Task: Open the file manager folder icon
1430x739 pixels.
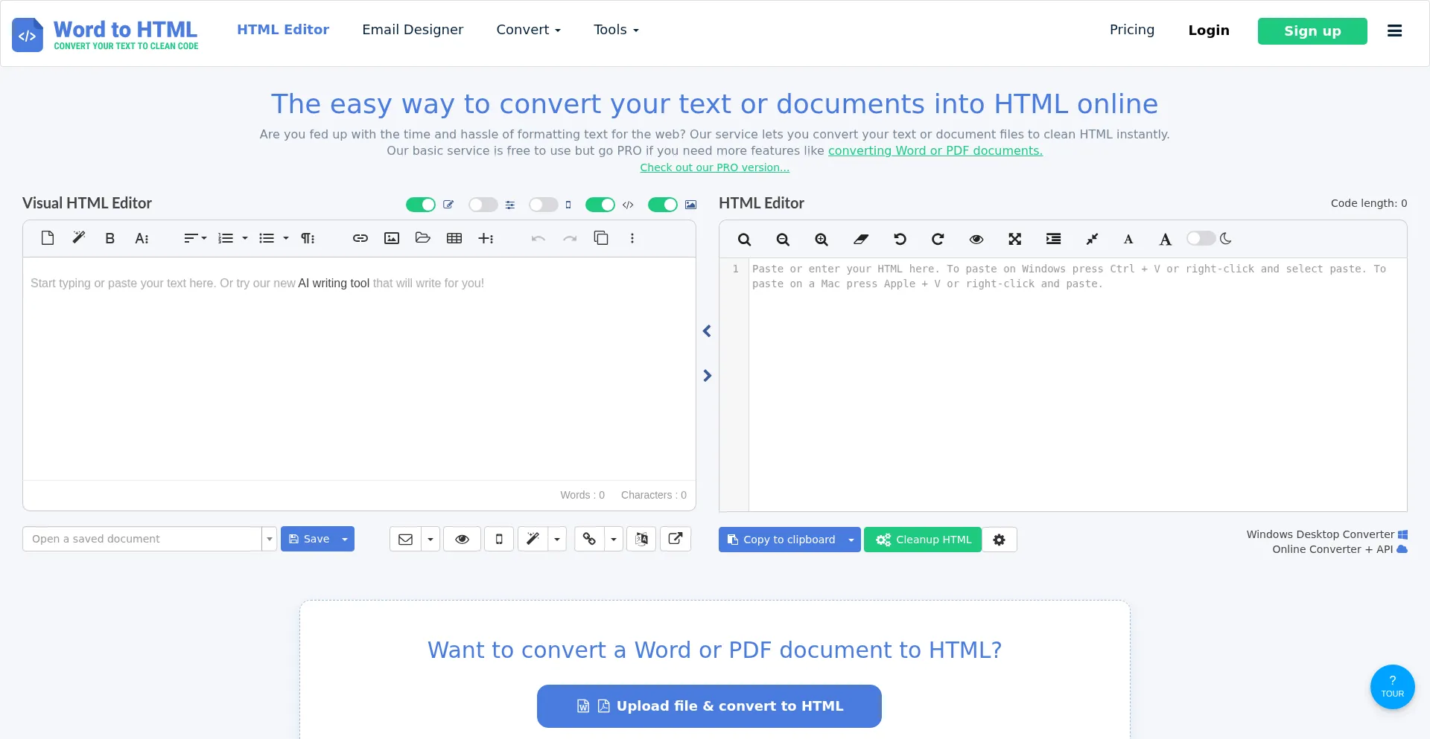Action: (423, 238)
